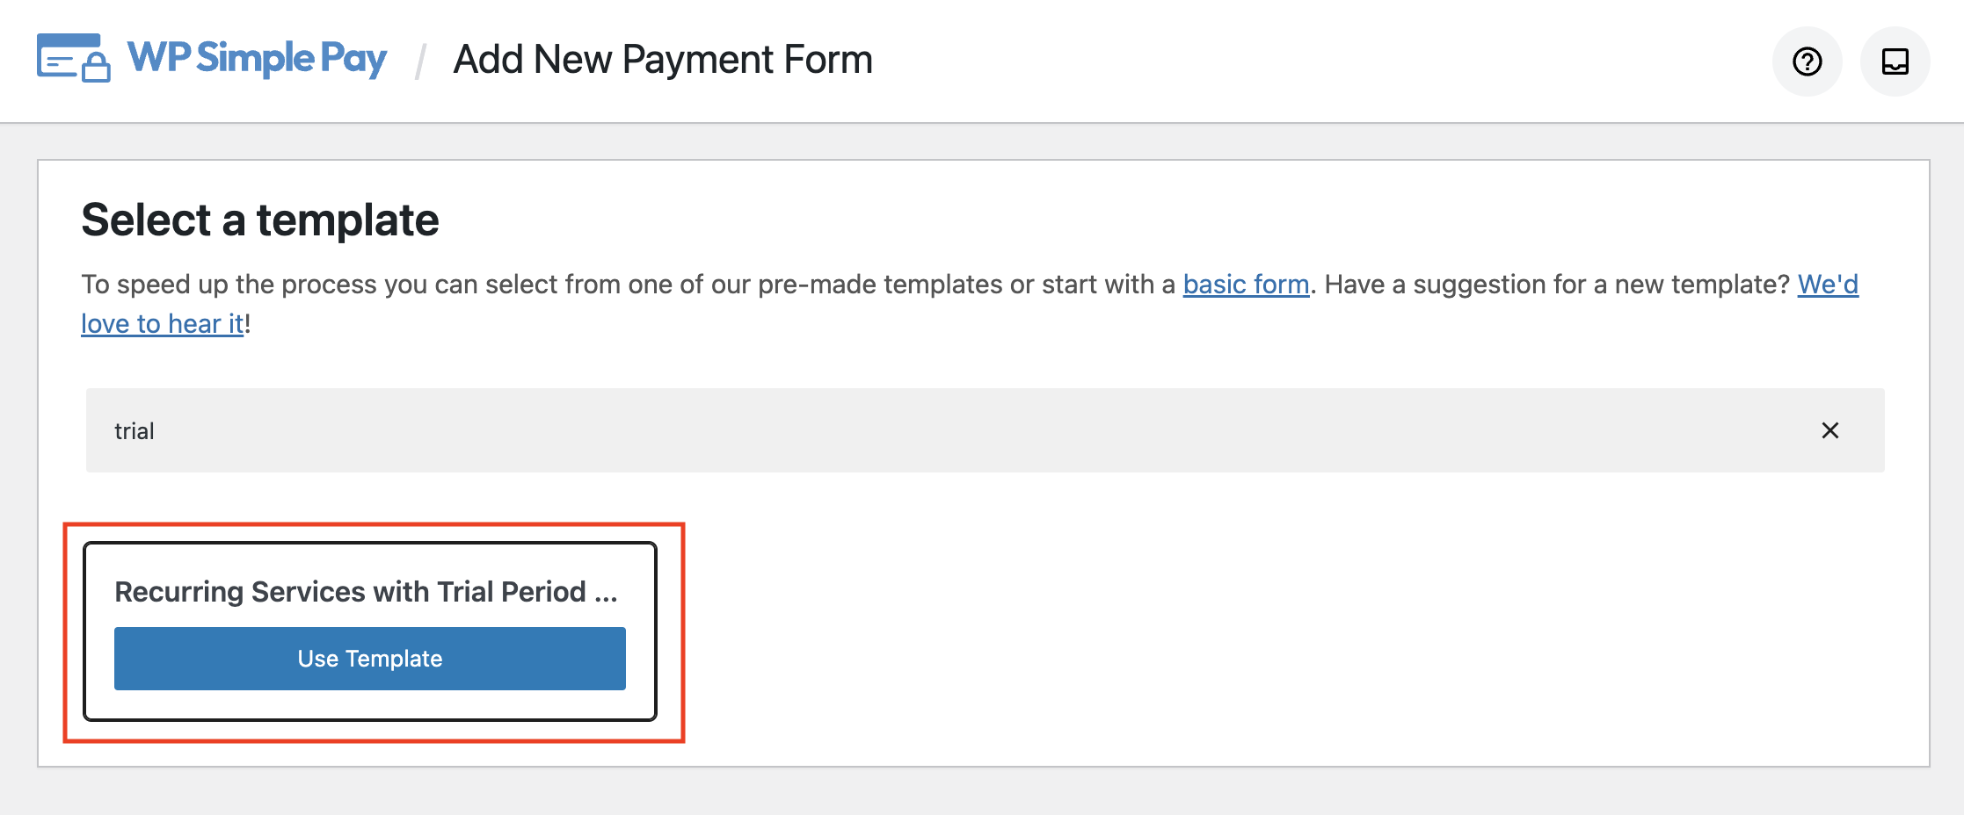Click the "Add New Payment Form" page title

click(x=663, y=60)
